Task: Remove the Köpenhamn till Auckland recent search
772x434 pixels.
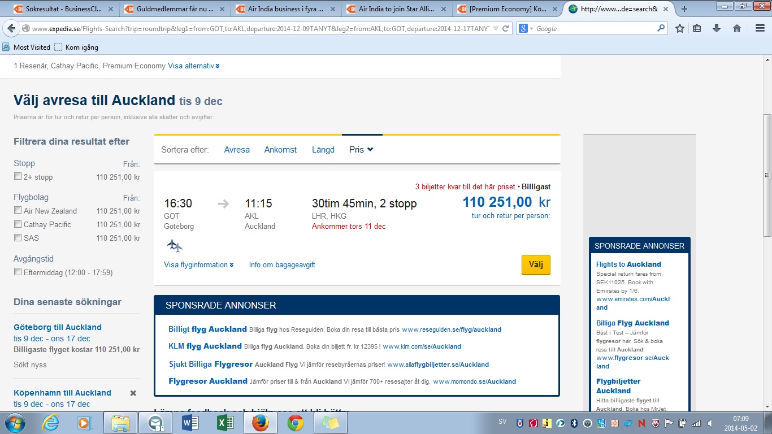Action: coord(133,393)
